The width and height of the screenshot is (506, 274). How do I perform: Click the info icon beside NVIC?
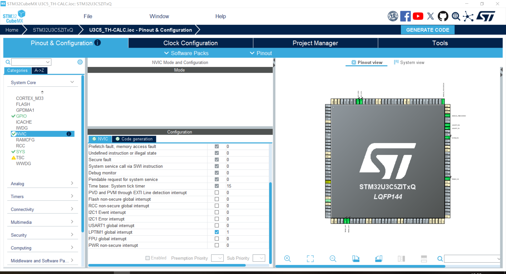69,134
